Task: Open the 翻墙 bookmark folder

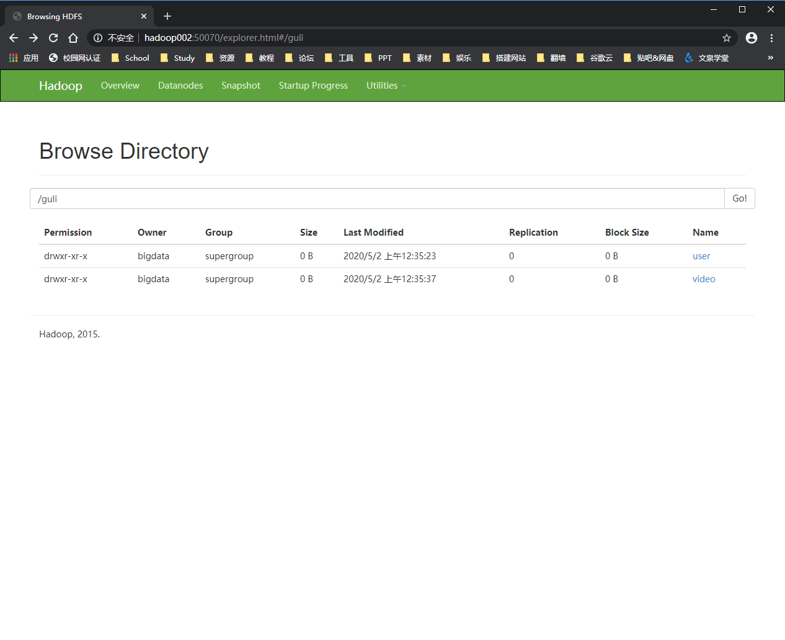Action: (x=551, y=58)
